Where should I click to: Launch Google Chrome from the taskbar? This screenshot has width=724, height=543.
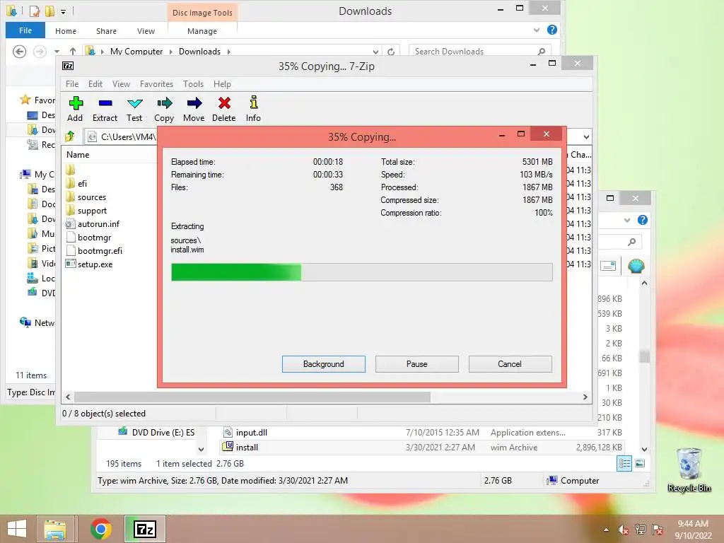tap(100, 529)
